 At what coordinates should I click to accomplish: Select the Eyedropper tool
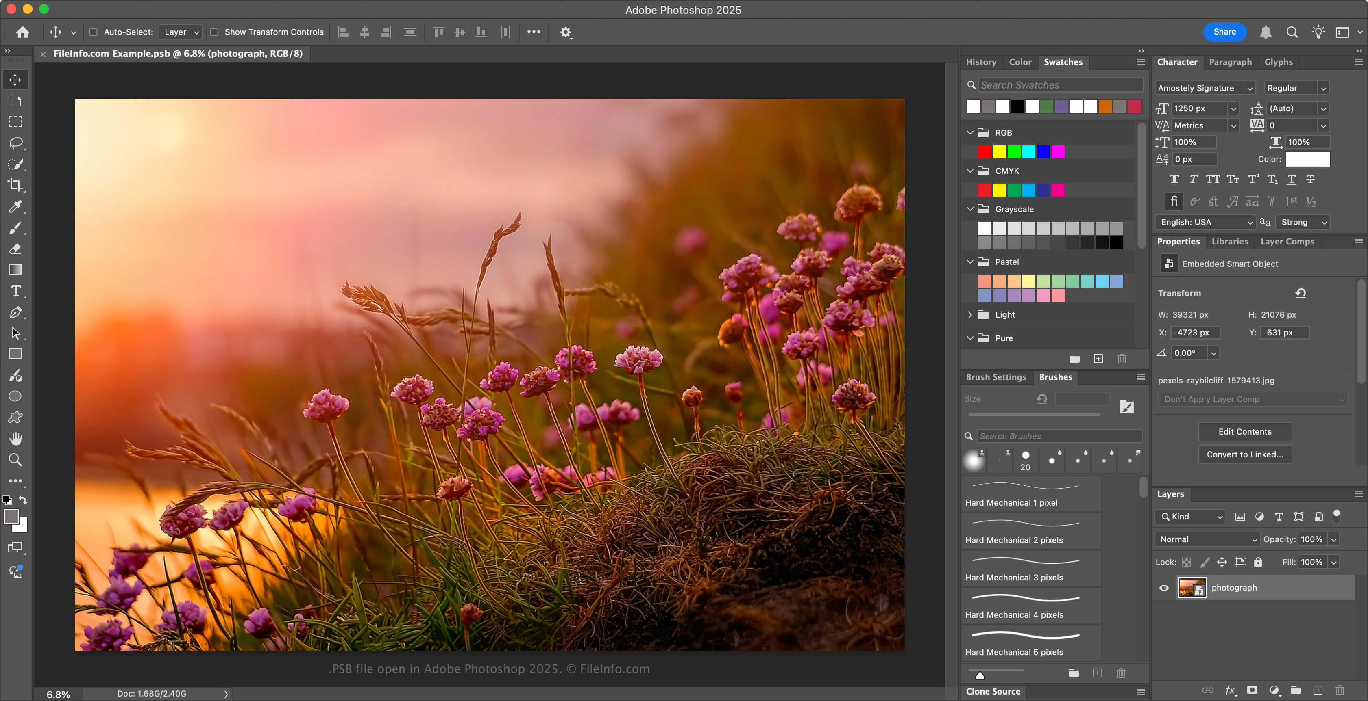[x=15, y=206]
